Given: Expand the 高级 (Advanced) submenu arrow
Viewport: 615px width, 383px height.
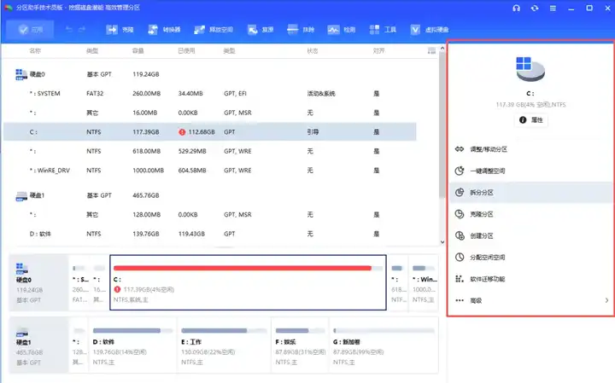Looking at the screenshot, I should pyautogui.click(x=606, y=300).
